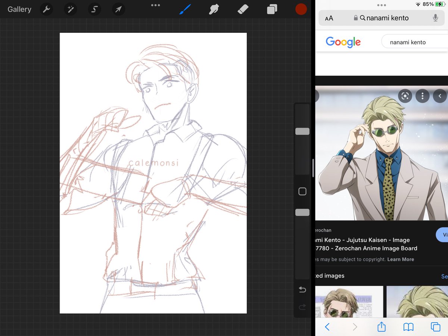Tap the split view divider handle
The image size is (448, 336).
(x=313, y=168)
